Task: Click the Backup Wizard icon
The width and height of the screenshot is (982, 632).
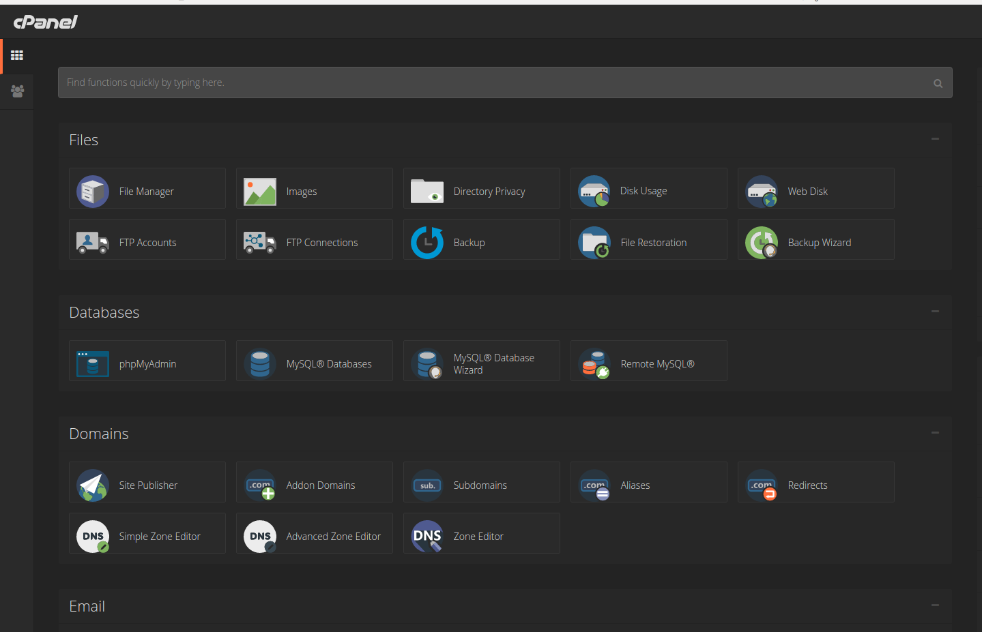Action: pos(762,243)
